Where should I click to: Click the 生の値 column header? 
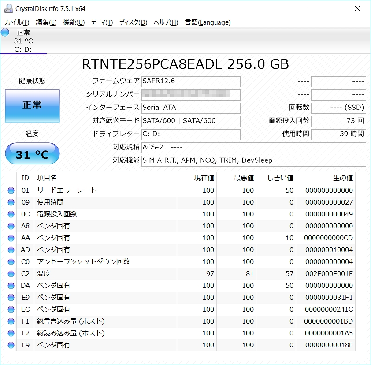(326, 178)
